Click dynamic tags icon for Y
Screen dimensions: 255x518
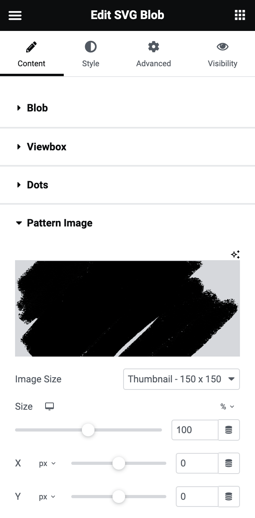[x=229, y=497]
